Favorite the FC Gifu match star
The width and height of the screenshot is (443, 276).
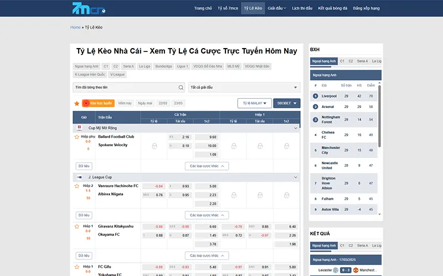[x=76, y=267]
